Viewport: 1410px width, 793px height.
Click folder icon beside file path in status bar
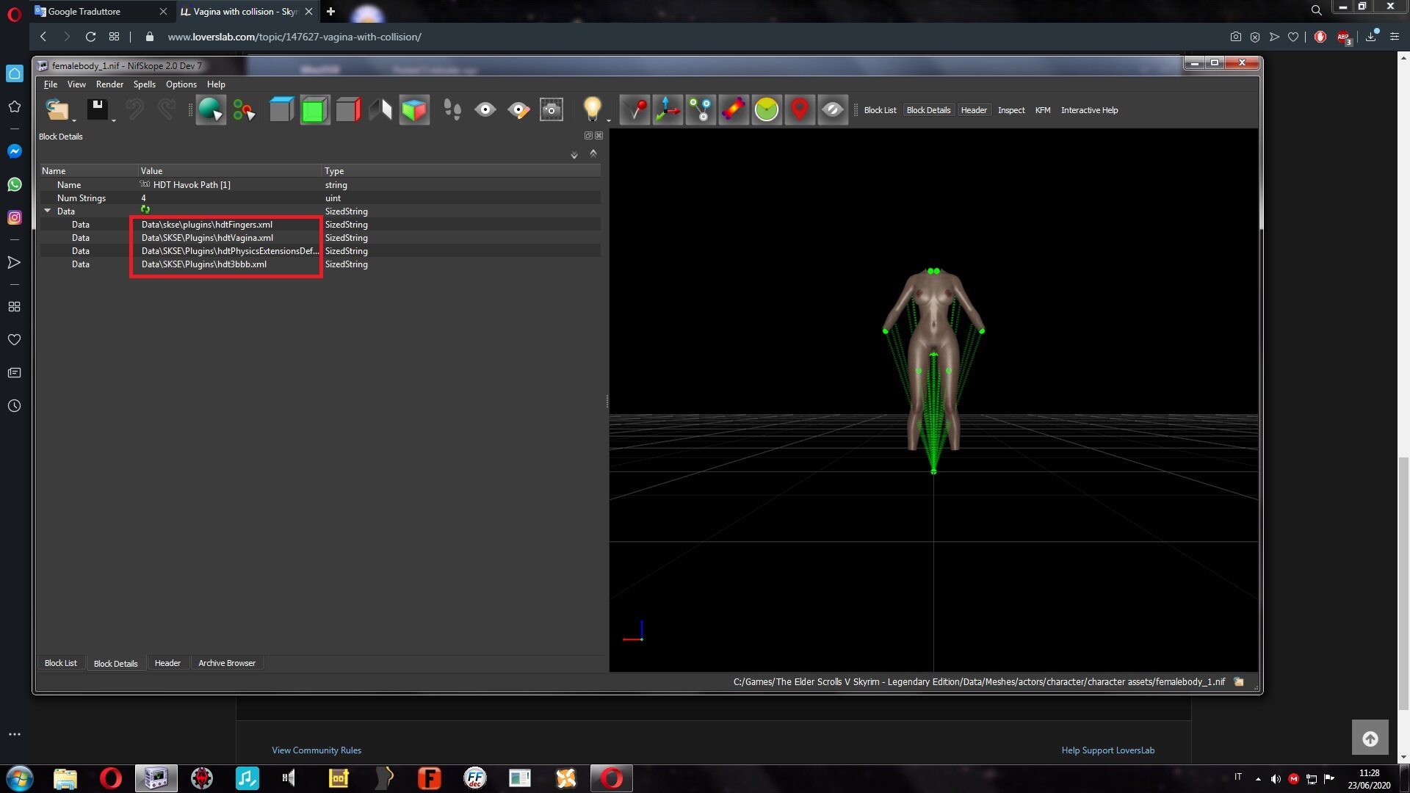coord(1239,681)
